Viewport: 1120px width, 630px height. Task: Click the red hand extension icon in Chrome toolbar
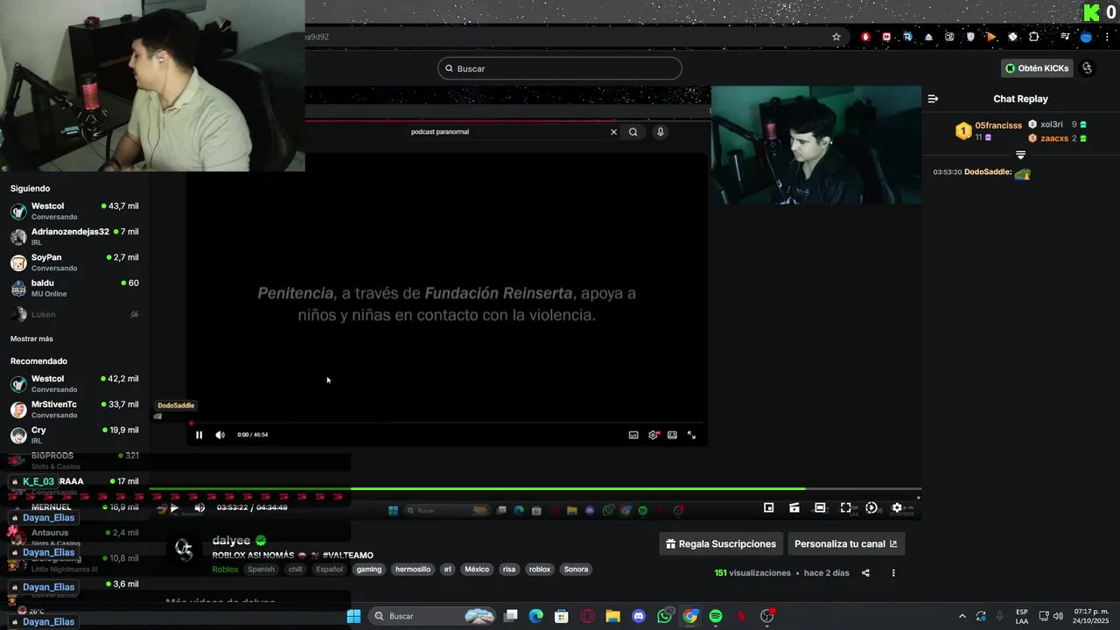tap(865, 37)
